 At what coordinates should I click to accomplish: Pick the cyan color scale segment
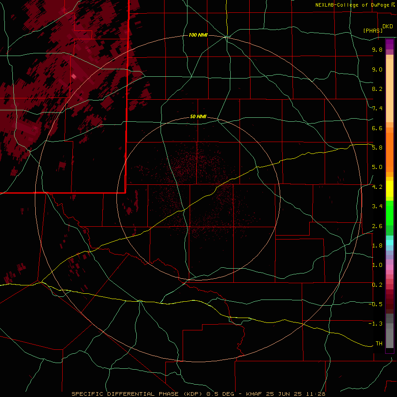[390, 243]
